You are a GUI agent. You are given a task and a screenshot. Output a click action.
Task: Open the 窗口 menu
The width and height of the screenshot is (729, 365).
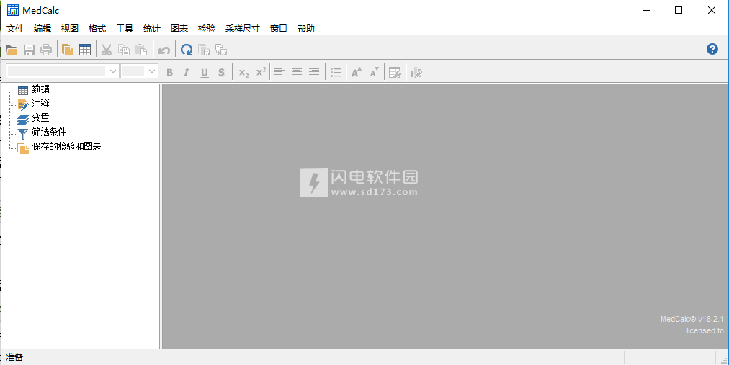pyautogui.click(x=279, y=28)
